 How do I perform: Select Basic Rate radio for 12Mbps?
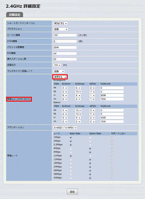coord(71,160)
